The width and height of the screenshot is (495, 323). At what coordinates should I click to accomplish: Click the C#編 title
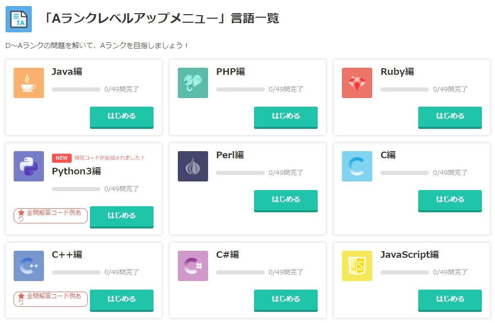point(227,255)
